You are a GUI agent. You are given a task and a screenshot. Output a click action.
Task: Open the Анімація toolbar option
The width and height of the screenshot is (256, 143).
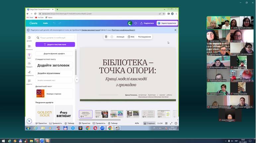(x=120, y=37)
